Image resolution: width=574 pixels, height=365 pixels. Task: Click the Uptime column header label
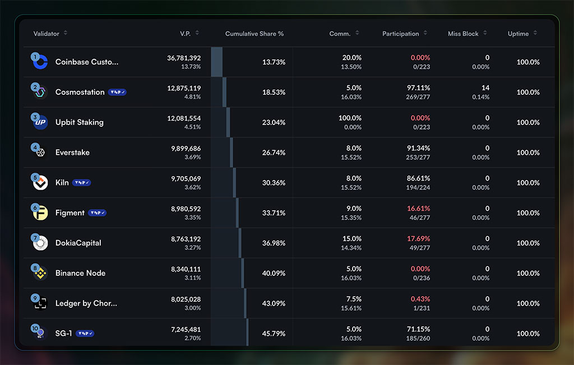click(518, 34)
